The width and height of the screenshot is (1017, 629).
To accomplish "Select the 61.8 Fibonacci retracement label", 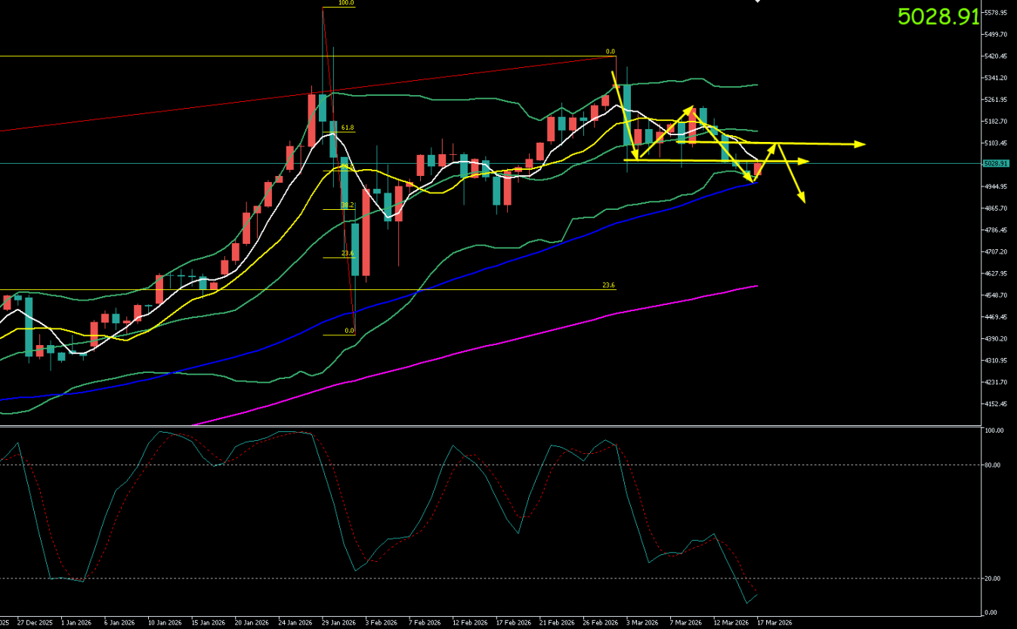I will [x=348, y=128].
